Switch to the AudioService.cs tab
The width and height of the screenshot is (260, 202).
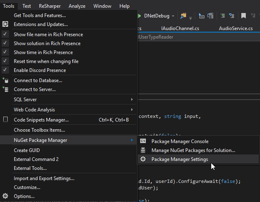(x=236, y=28)
